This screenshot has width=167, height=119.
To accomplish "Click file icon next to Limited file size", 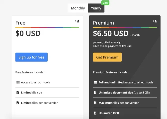I will pyautogui.click(x=18, y=92).
